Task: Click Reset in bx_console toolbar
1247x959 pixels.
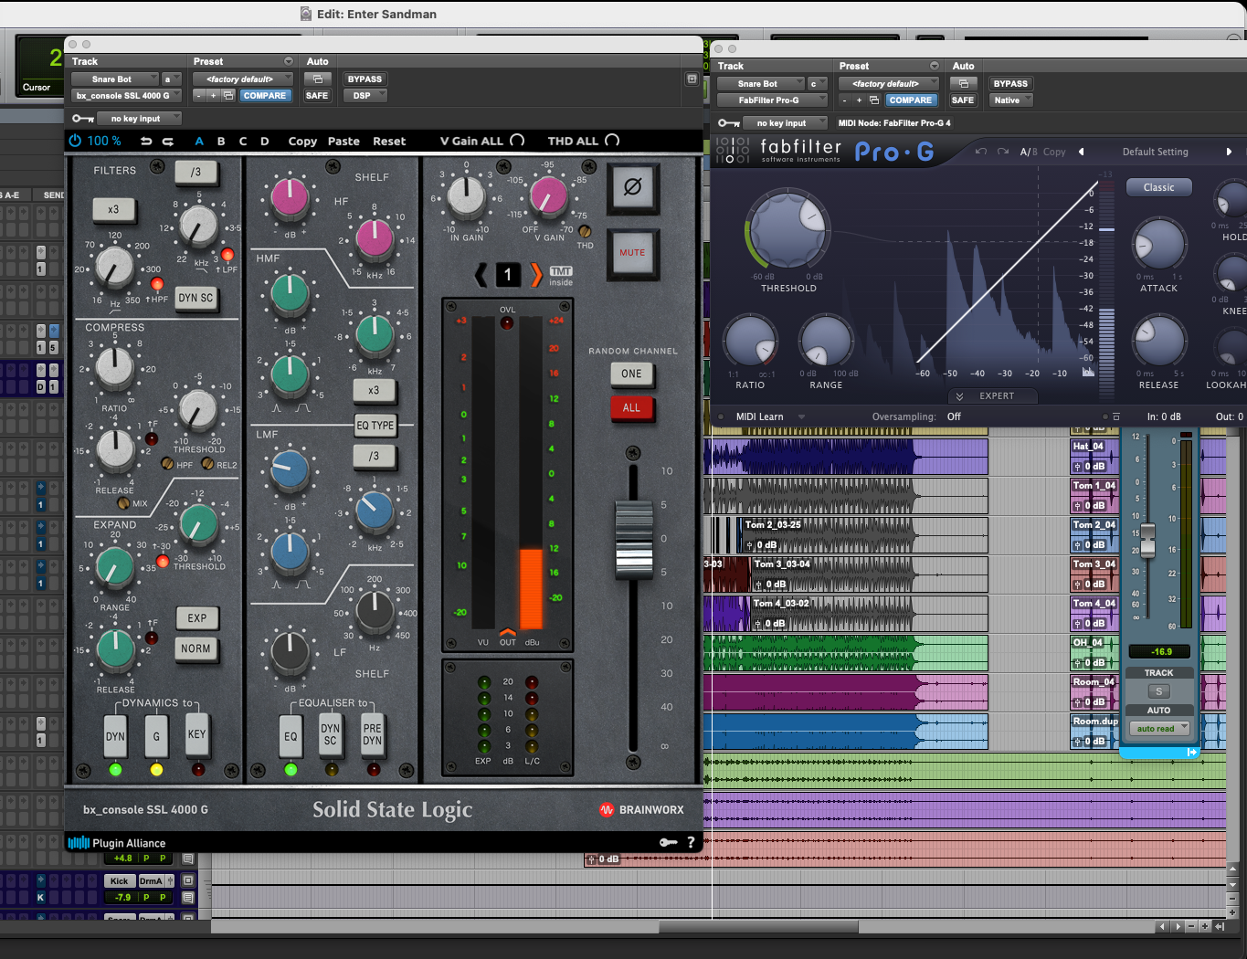Action: pyautogui.click(x=389, y=141)
